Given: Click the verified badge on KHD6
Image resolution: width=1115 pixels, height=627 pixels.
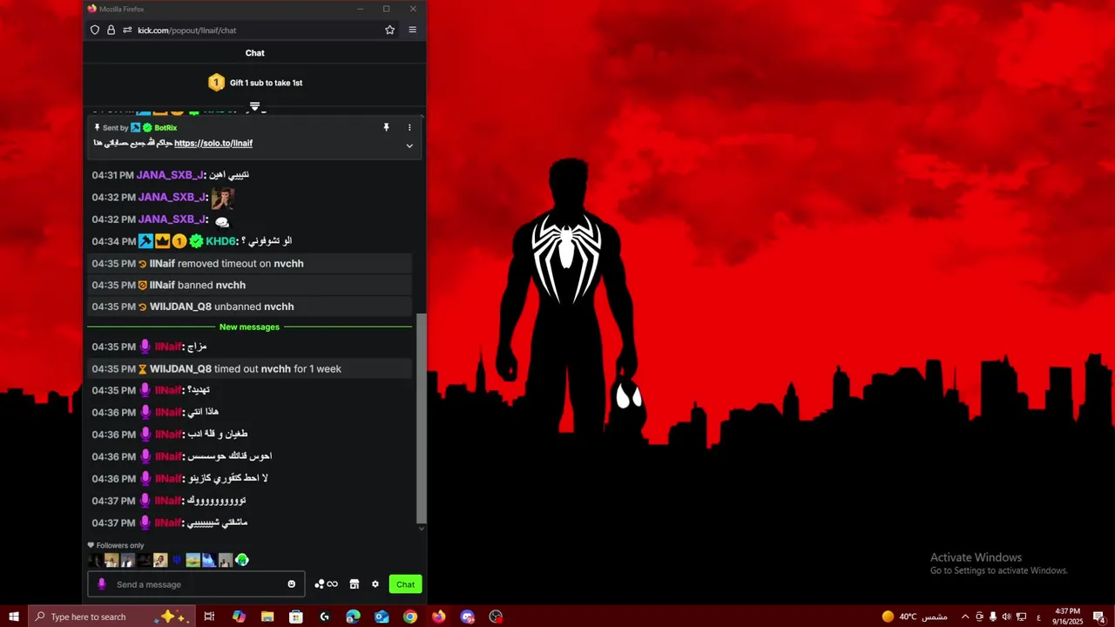Looking at the screenshot, I should (196, 241).
